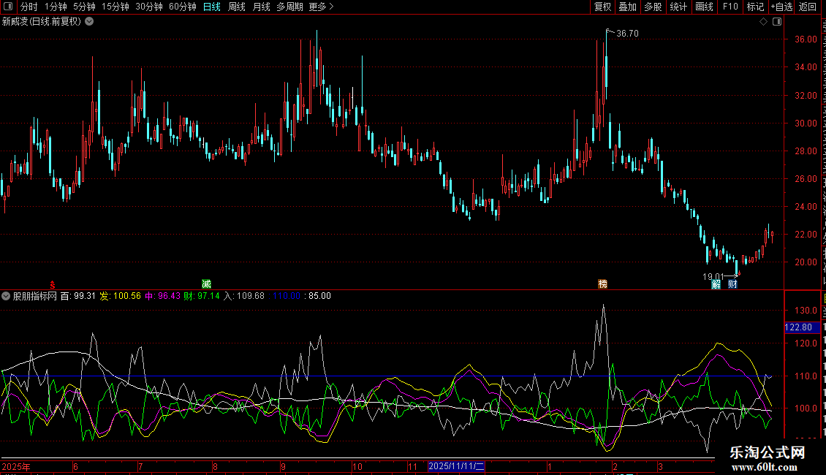Click the 股朋指标网 indicator name

click(x=35, y=296)
